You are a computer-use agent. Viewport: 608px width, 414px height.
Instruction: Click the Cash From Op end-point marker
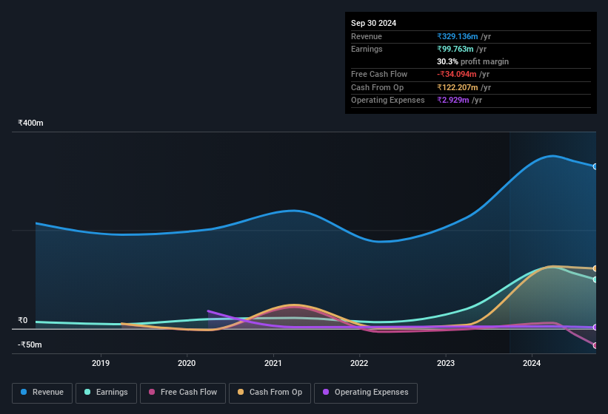tap(595, 268)
